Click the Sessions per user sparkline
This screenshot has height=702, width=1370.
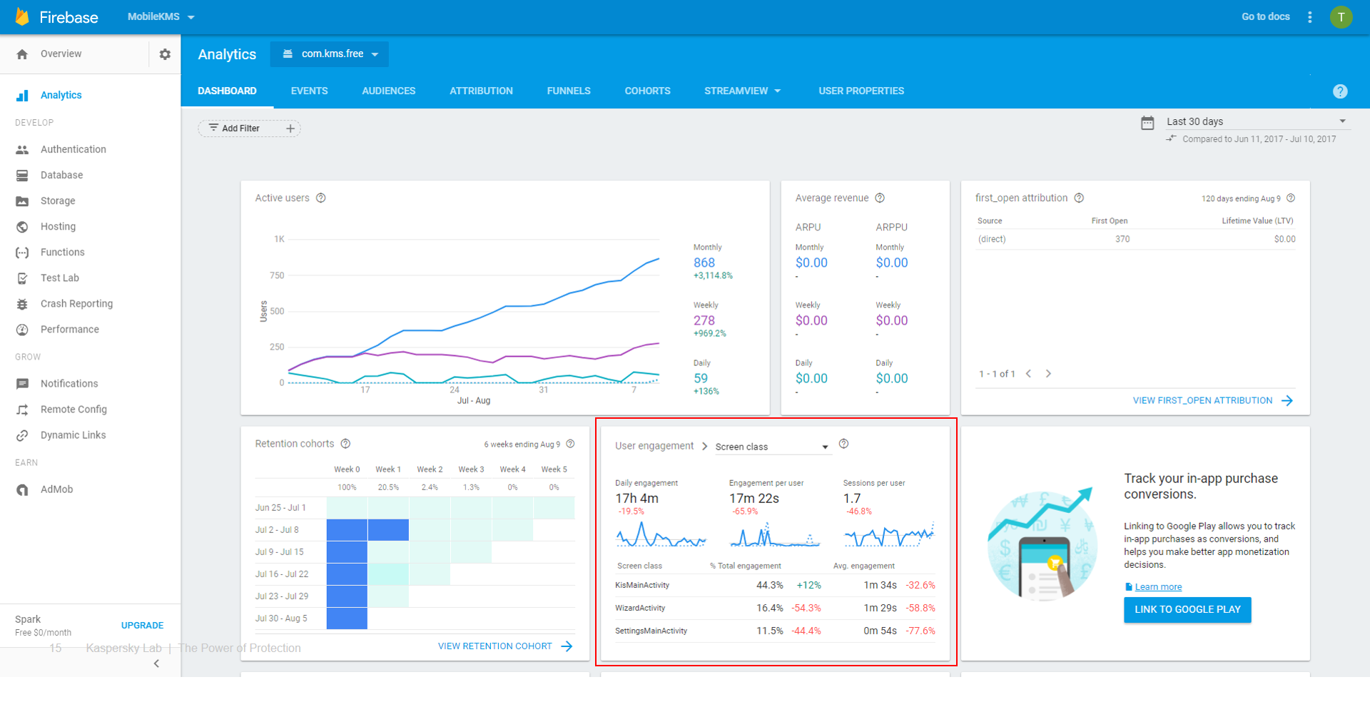point(889,534)
